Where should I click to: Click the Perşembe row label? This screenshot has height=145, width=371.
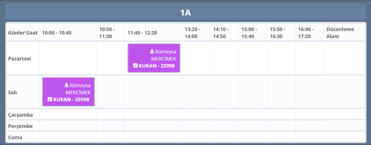tap(20, 126)
